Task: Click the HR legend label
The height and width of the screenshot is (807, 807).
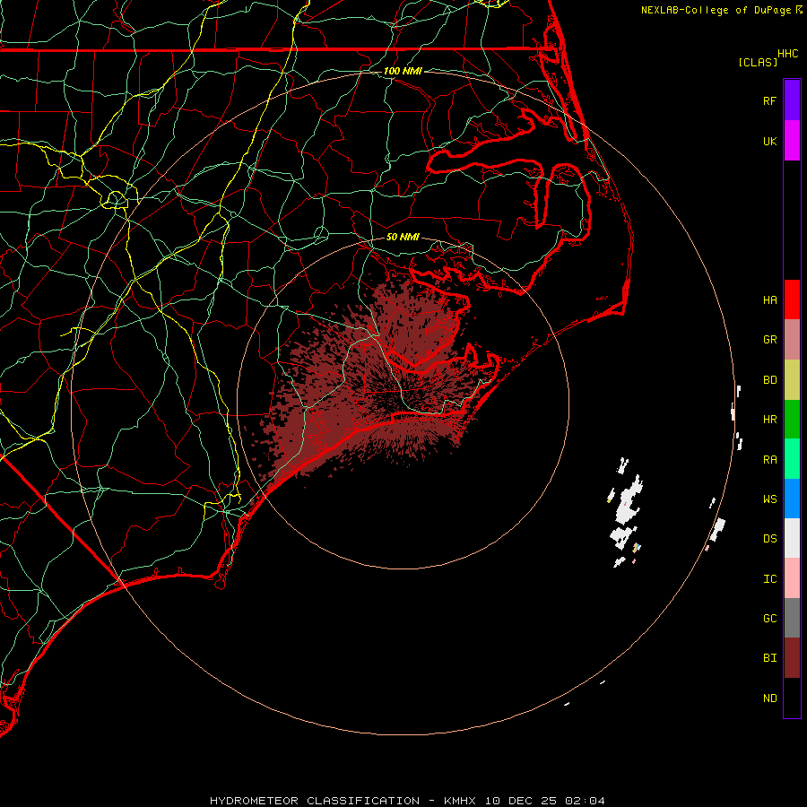Action: tap(769, 420)
